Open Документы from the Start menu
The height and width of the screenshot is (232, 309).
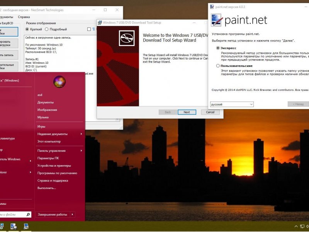(46, 102)
